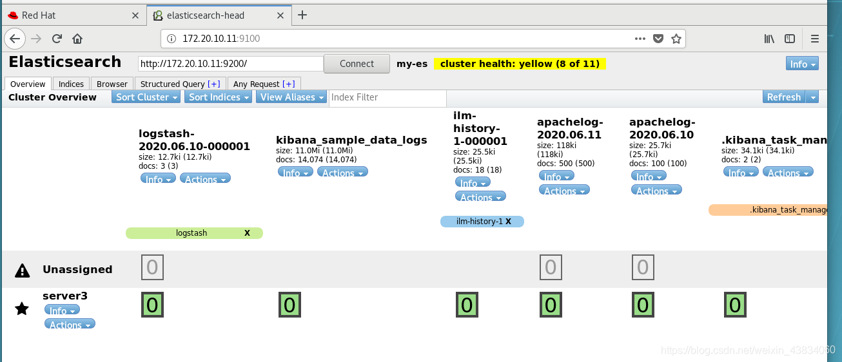Close the Red Hat tab
The height and width of the screenshot is (362, 842).
click(x=135, y=15)
